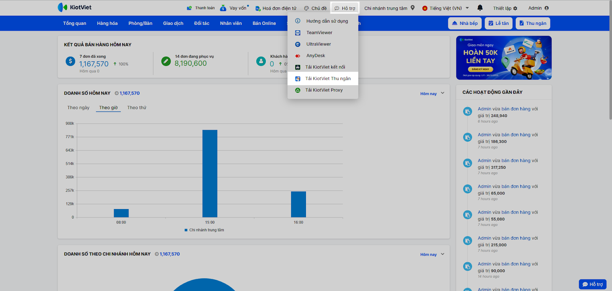
Task: Open the Tiếng Việt language dropdown
Action: [x=446, y=8]
